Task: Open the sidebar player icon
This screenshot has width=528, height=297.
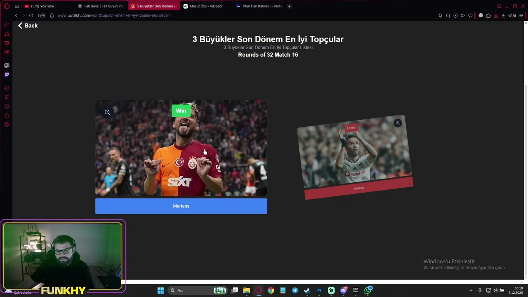Action: pyautogui.click(x=7, y=88)
